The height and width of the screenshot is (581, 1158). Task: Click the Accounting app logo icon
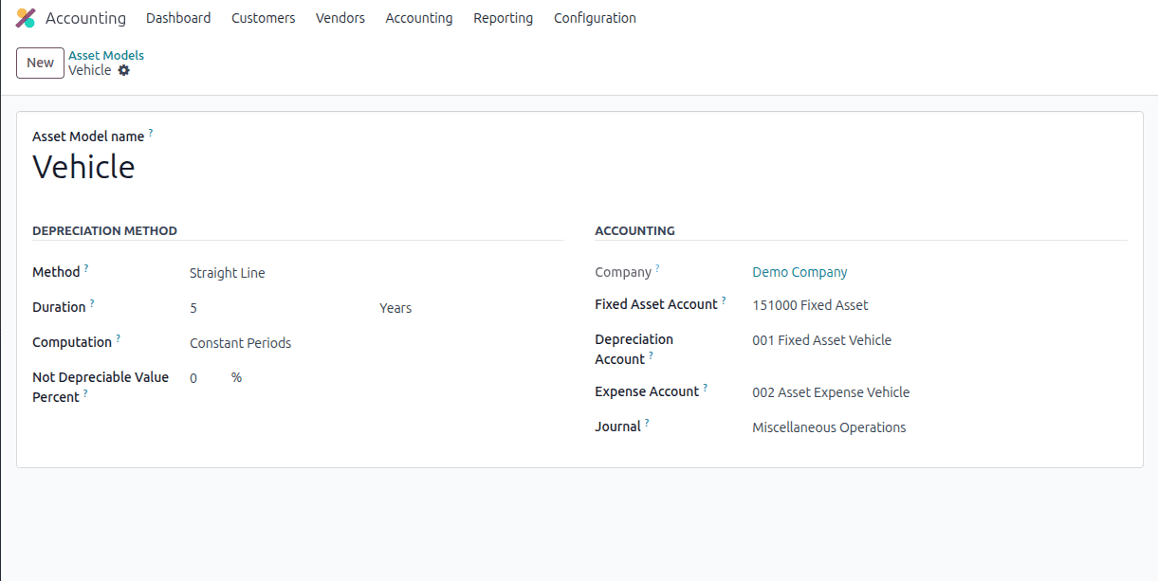26,18
